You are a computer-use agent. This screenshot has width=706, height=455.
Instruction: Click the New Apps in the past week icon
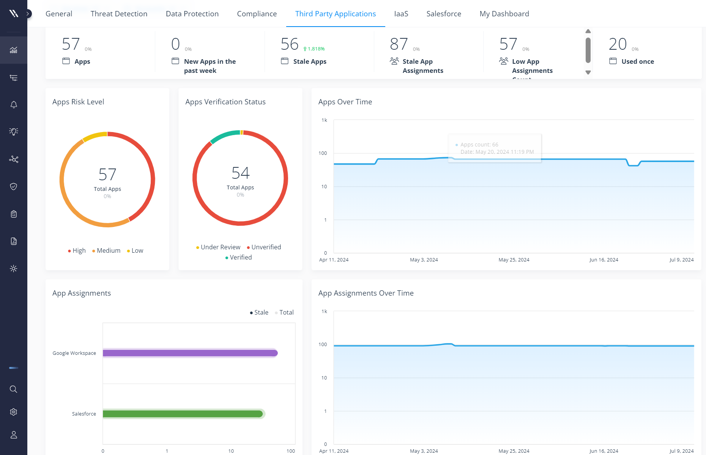[x=175, y=61]
